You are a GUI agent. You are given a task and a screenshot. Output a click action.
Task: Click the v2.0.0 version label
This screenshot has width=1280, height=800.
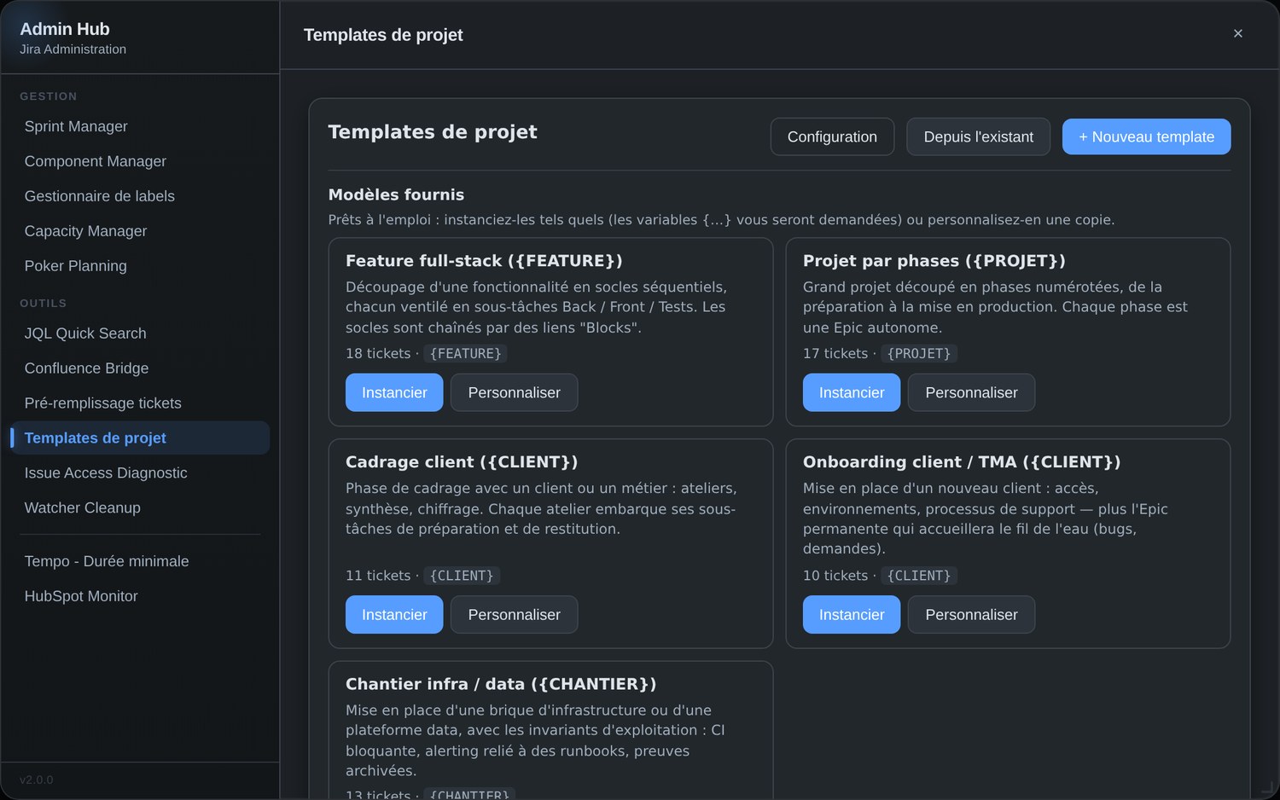tap(37, 780)
